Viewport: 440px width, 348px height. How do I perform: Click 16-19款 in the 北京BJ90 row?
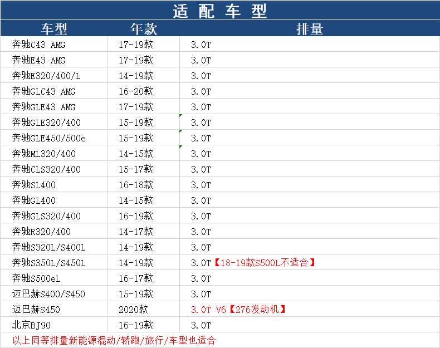[x=136, y=325]
